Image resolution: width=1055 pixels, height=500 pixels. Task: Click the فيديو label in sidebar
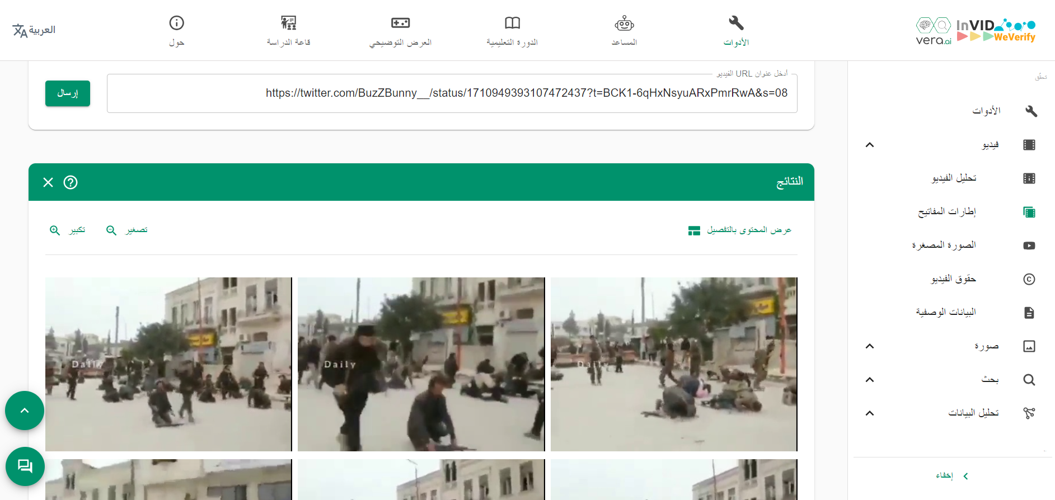tap(990, 145)
